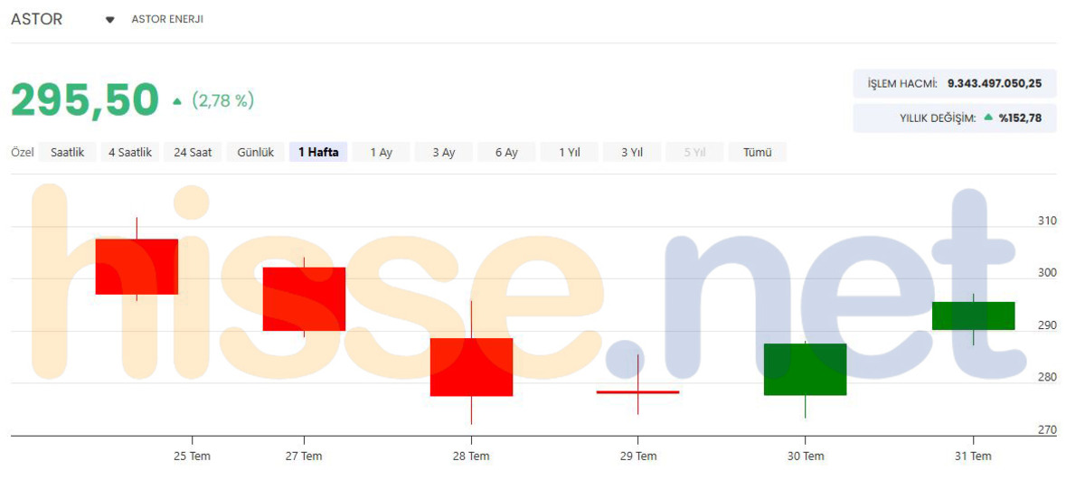This screenshot has height=480, width=1085.
Task: Click the yearly change up-arrow icon
Action: [x=988, y=117]
